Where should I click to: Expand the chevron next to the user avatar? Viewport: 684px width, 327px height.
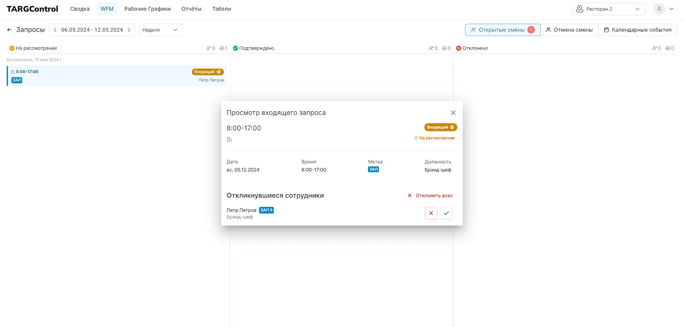(x=672, y=9)
